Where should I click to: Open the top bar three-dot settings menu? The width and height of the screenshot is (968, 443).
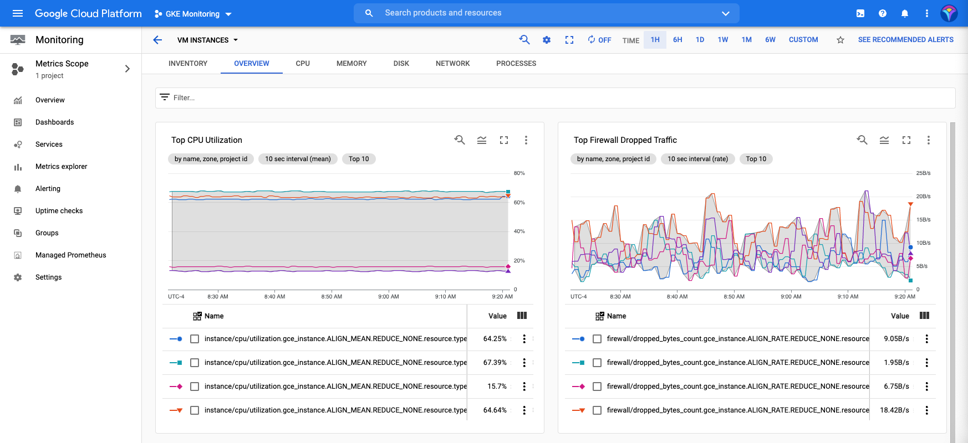click(927, 13)
